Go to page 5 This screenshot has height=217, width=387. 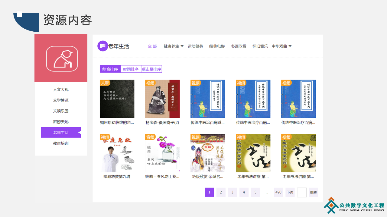(x=255, y=192)
